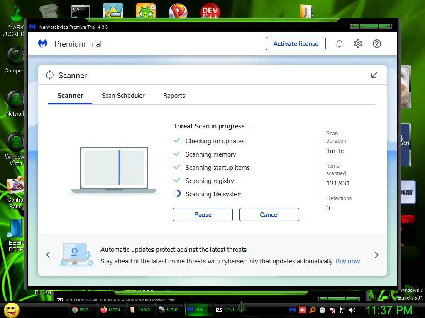Select the Checking for updates text

coord(215,141)
